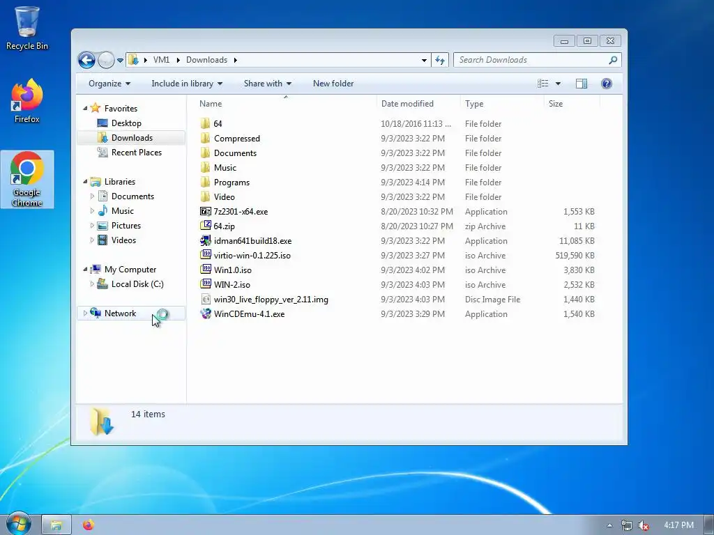This screenshot has height=535, width=714.
Task: Select the WinCDEmu-4.1.exe icon
Action: pyautogui.click(x=206, y=314)
